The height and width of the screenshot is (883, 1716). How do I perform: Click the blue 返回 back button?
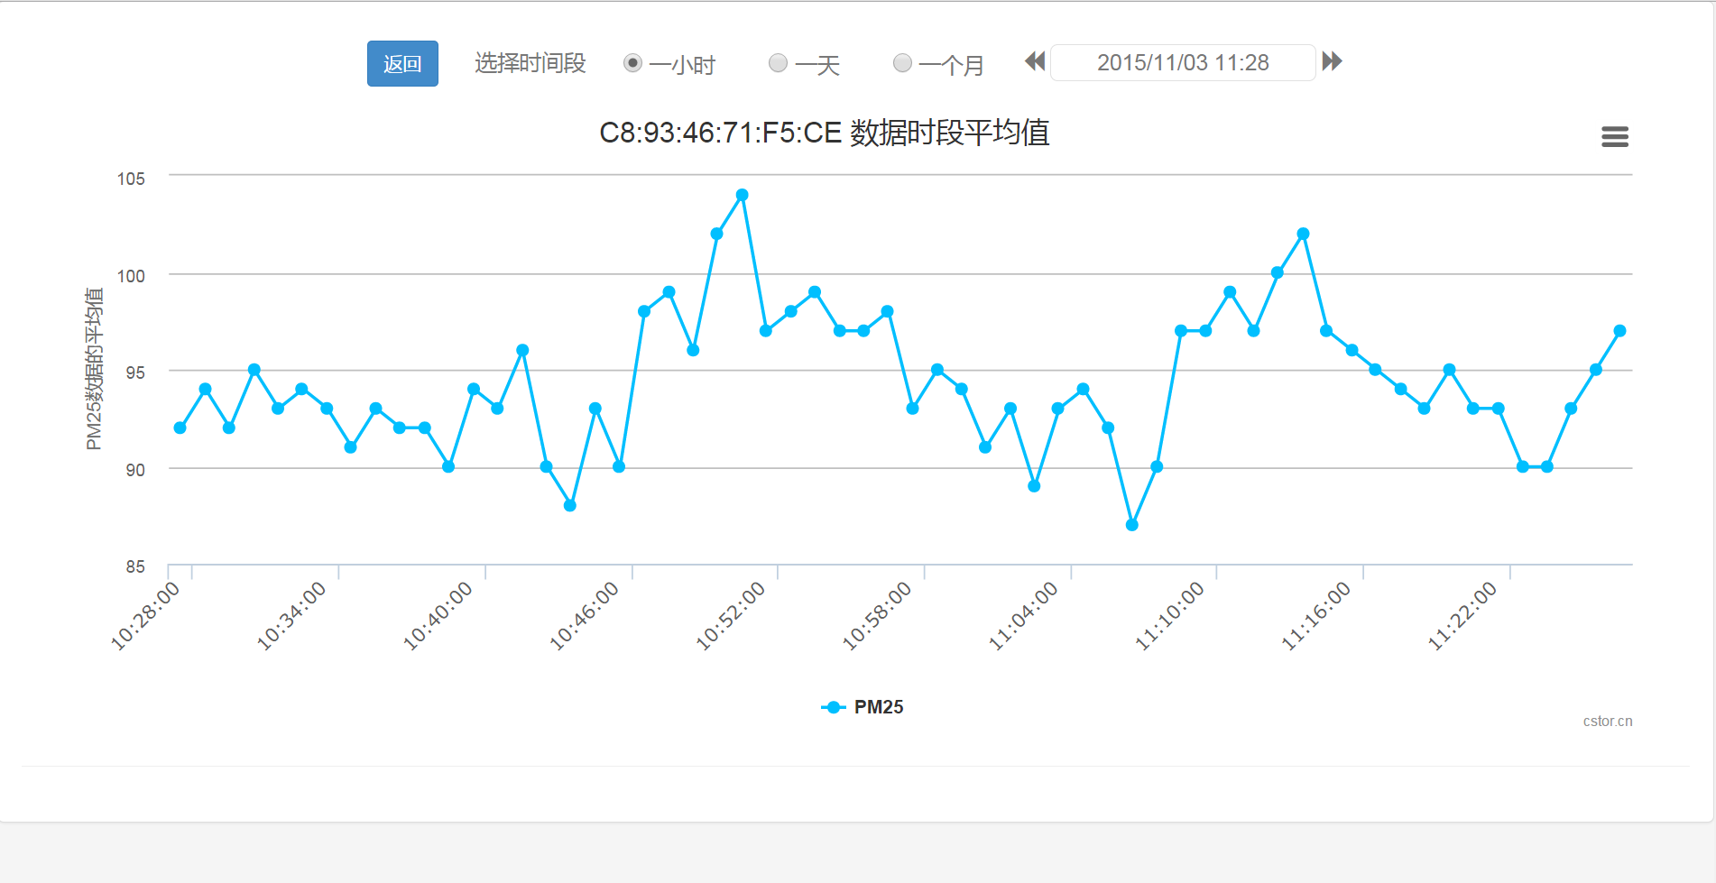coord(402,63)
